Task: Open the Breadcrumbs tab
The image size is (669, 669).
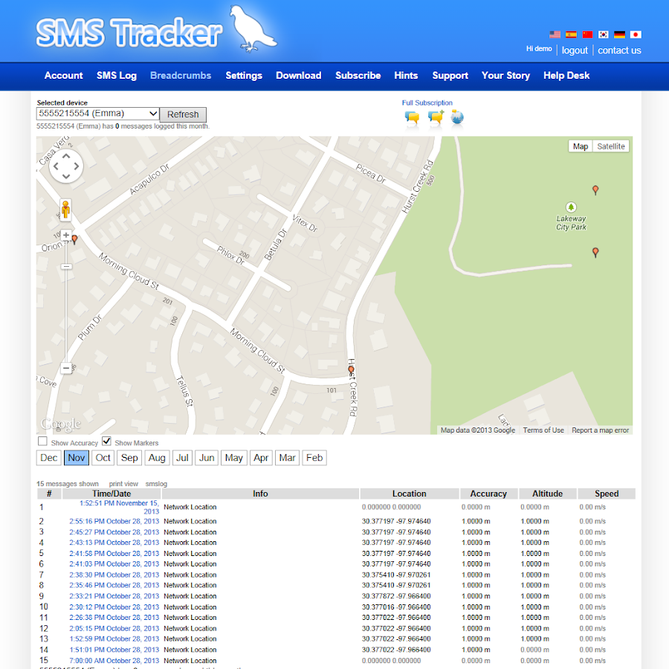Action: (181, 76)
